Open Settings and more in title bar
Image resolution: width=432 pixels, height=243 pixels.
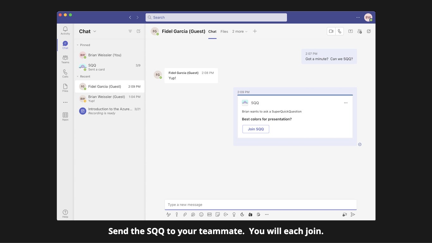click(358, 17)
